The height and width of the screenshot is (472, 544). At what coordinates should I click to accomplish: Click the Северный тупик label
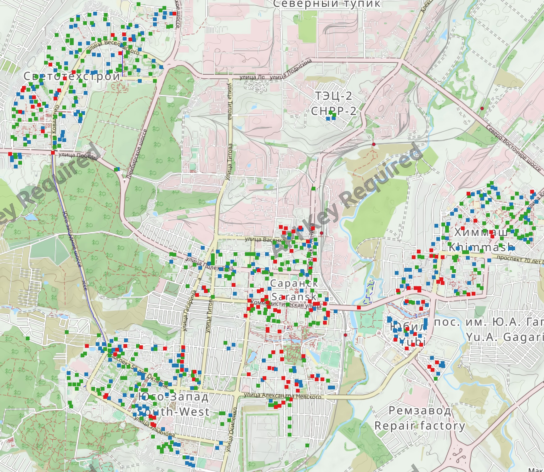pyautogui.click(x=327, y=4)
